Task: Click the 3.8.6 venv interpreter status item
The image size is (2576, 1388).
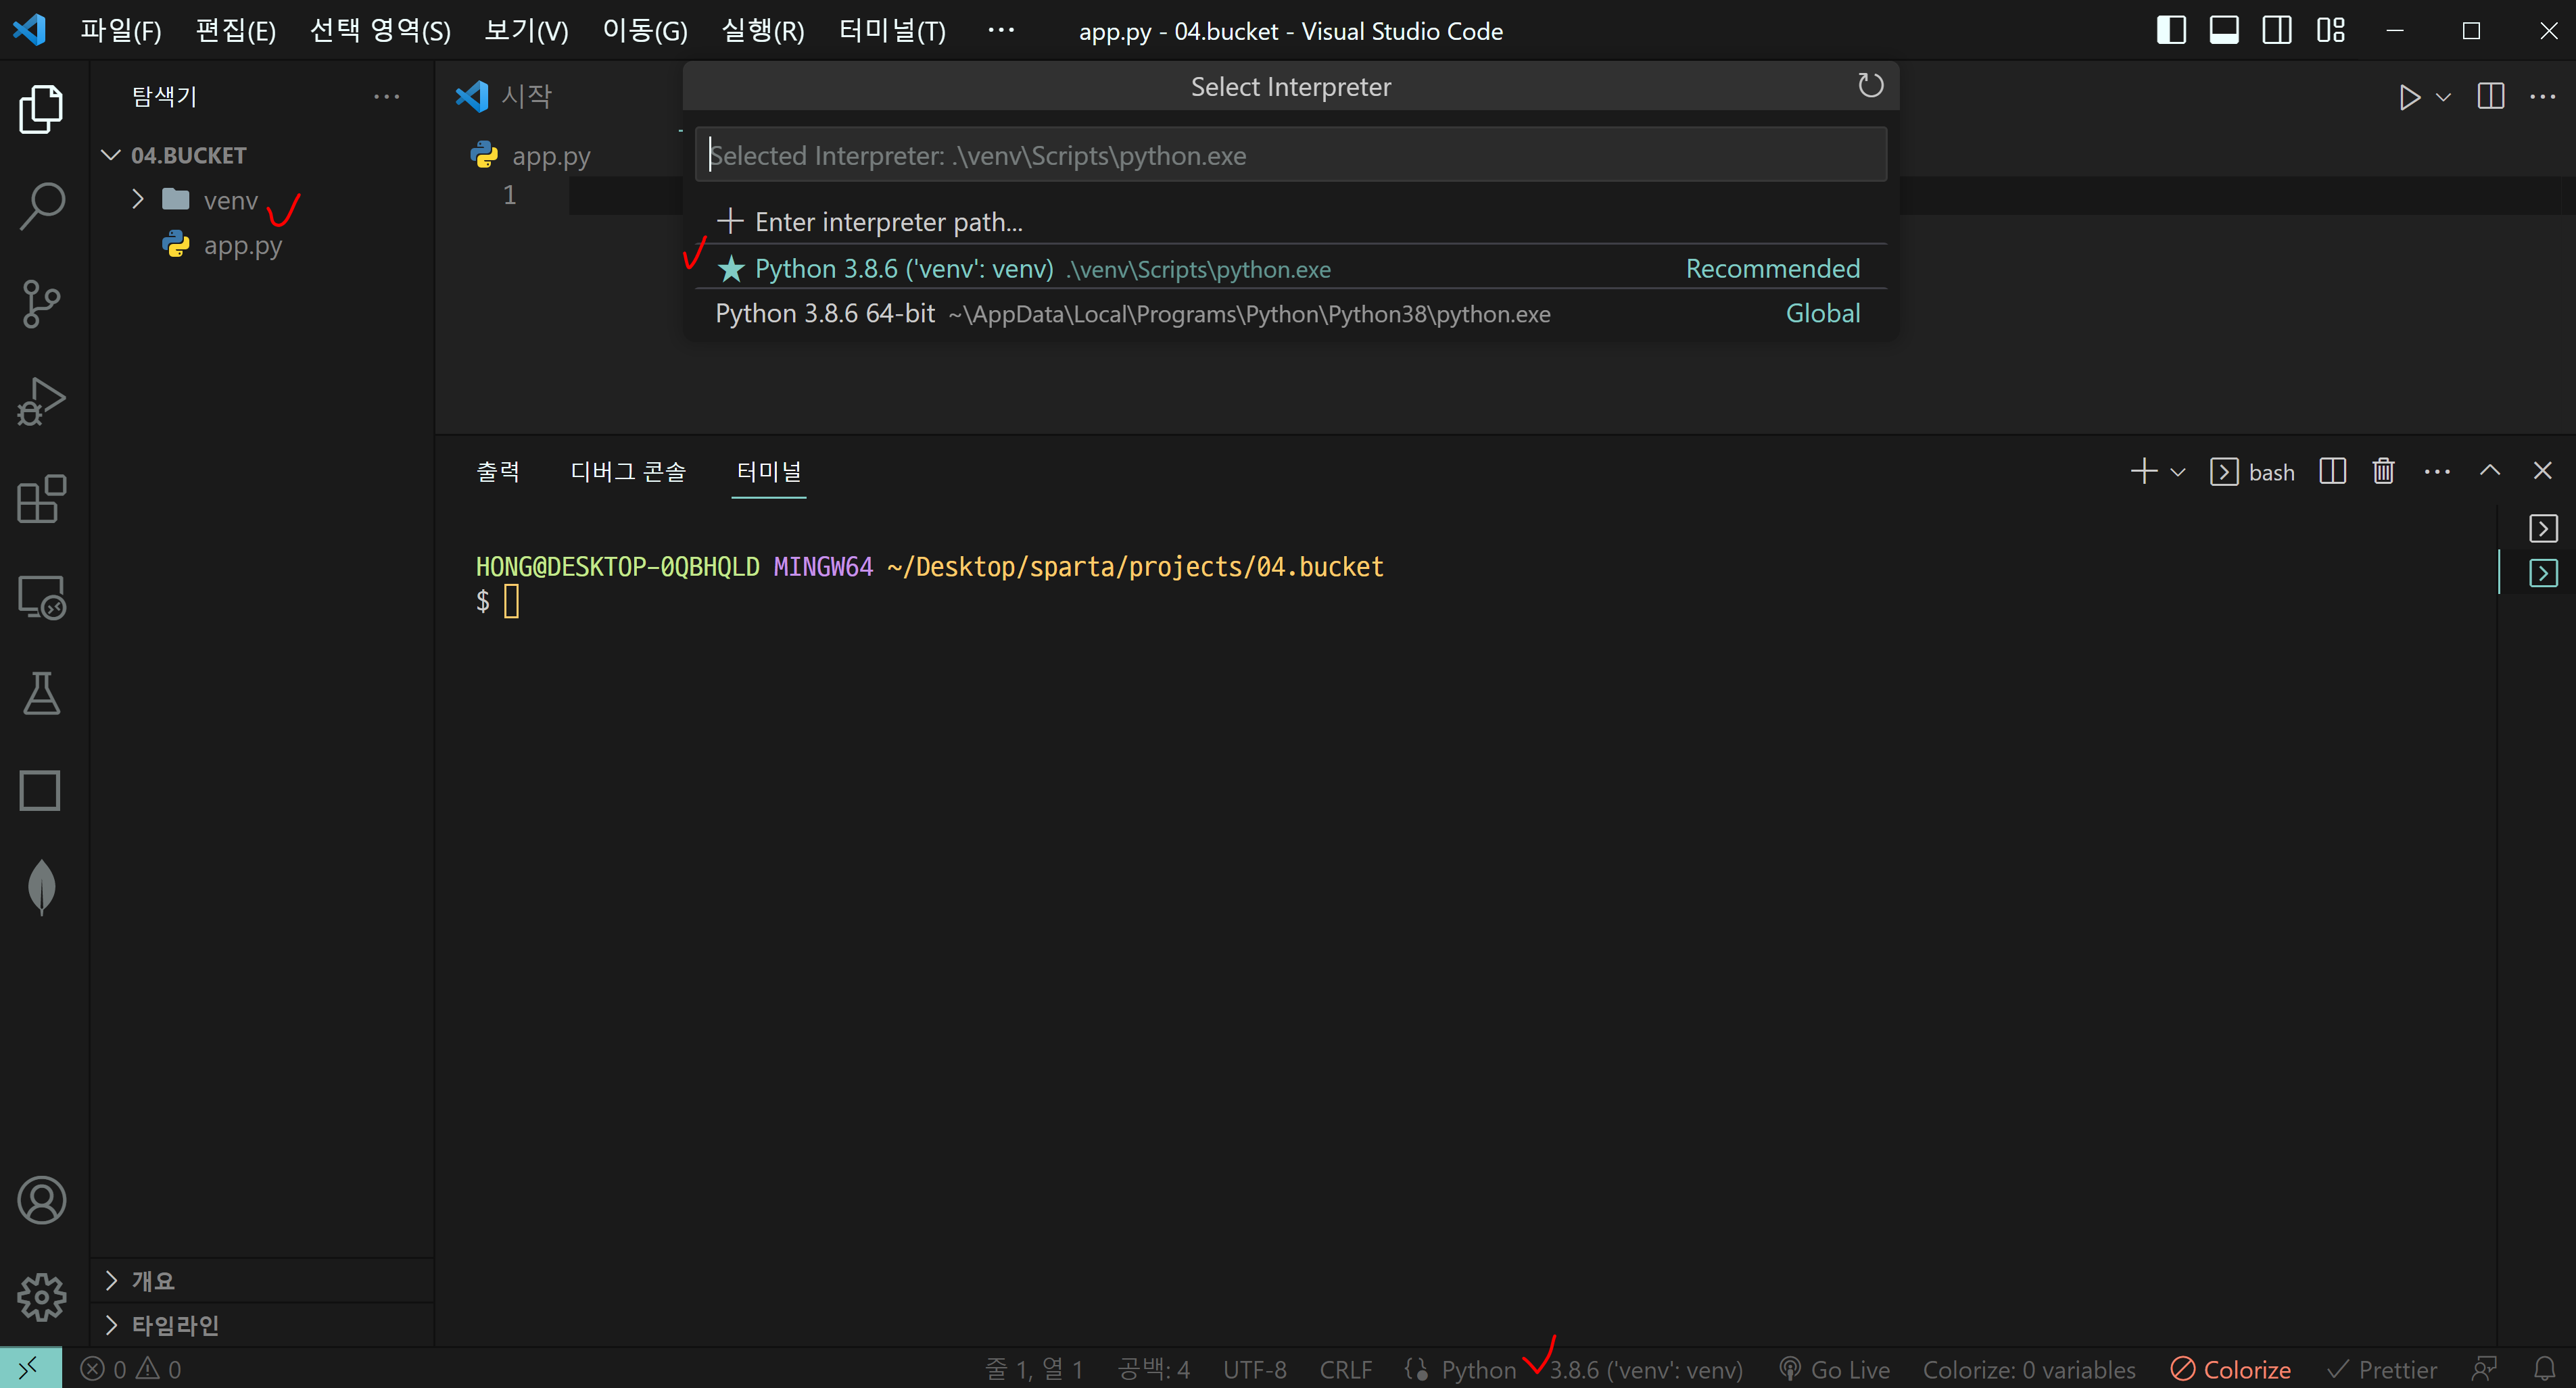Action: [x=1645, y=1369]
